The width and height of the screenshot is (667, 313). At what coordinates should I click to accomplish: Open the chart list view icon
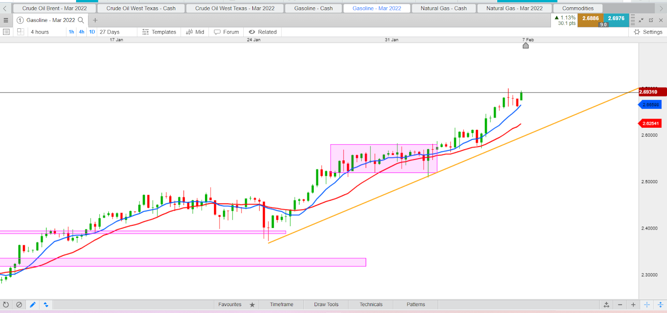tap(6, 32)
